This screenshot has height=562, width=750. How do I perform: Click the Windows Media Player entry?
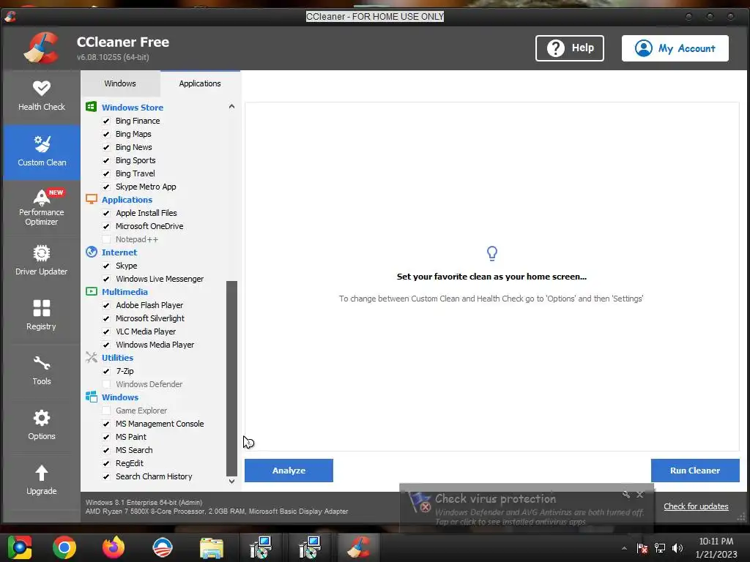(x=155, y=345)
